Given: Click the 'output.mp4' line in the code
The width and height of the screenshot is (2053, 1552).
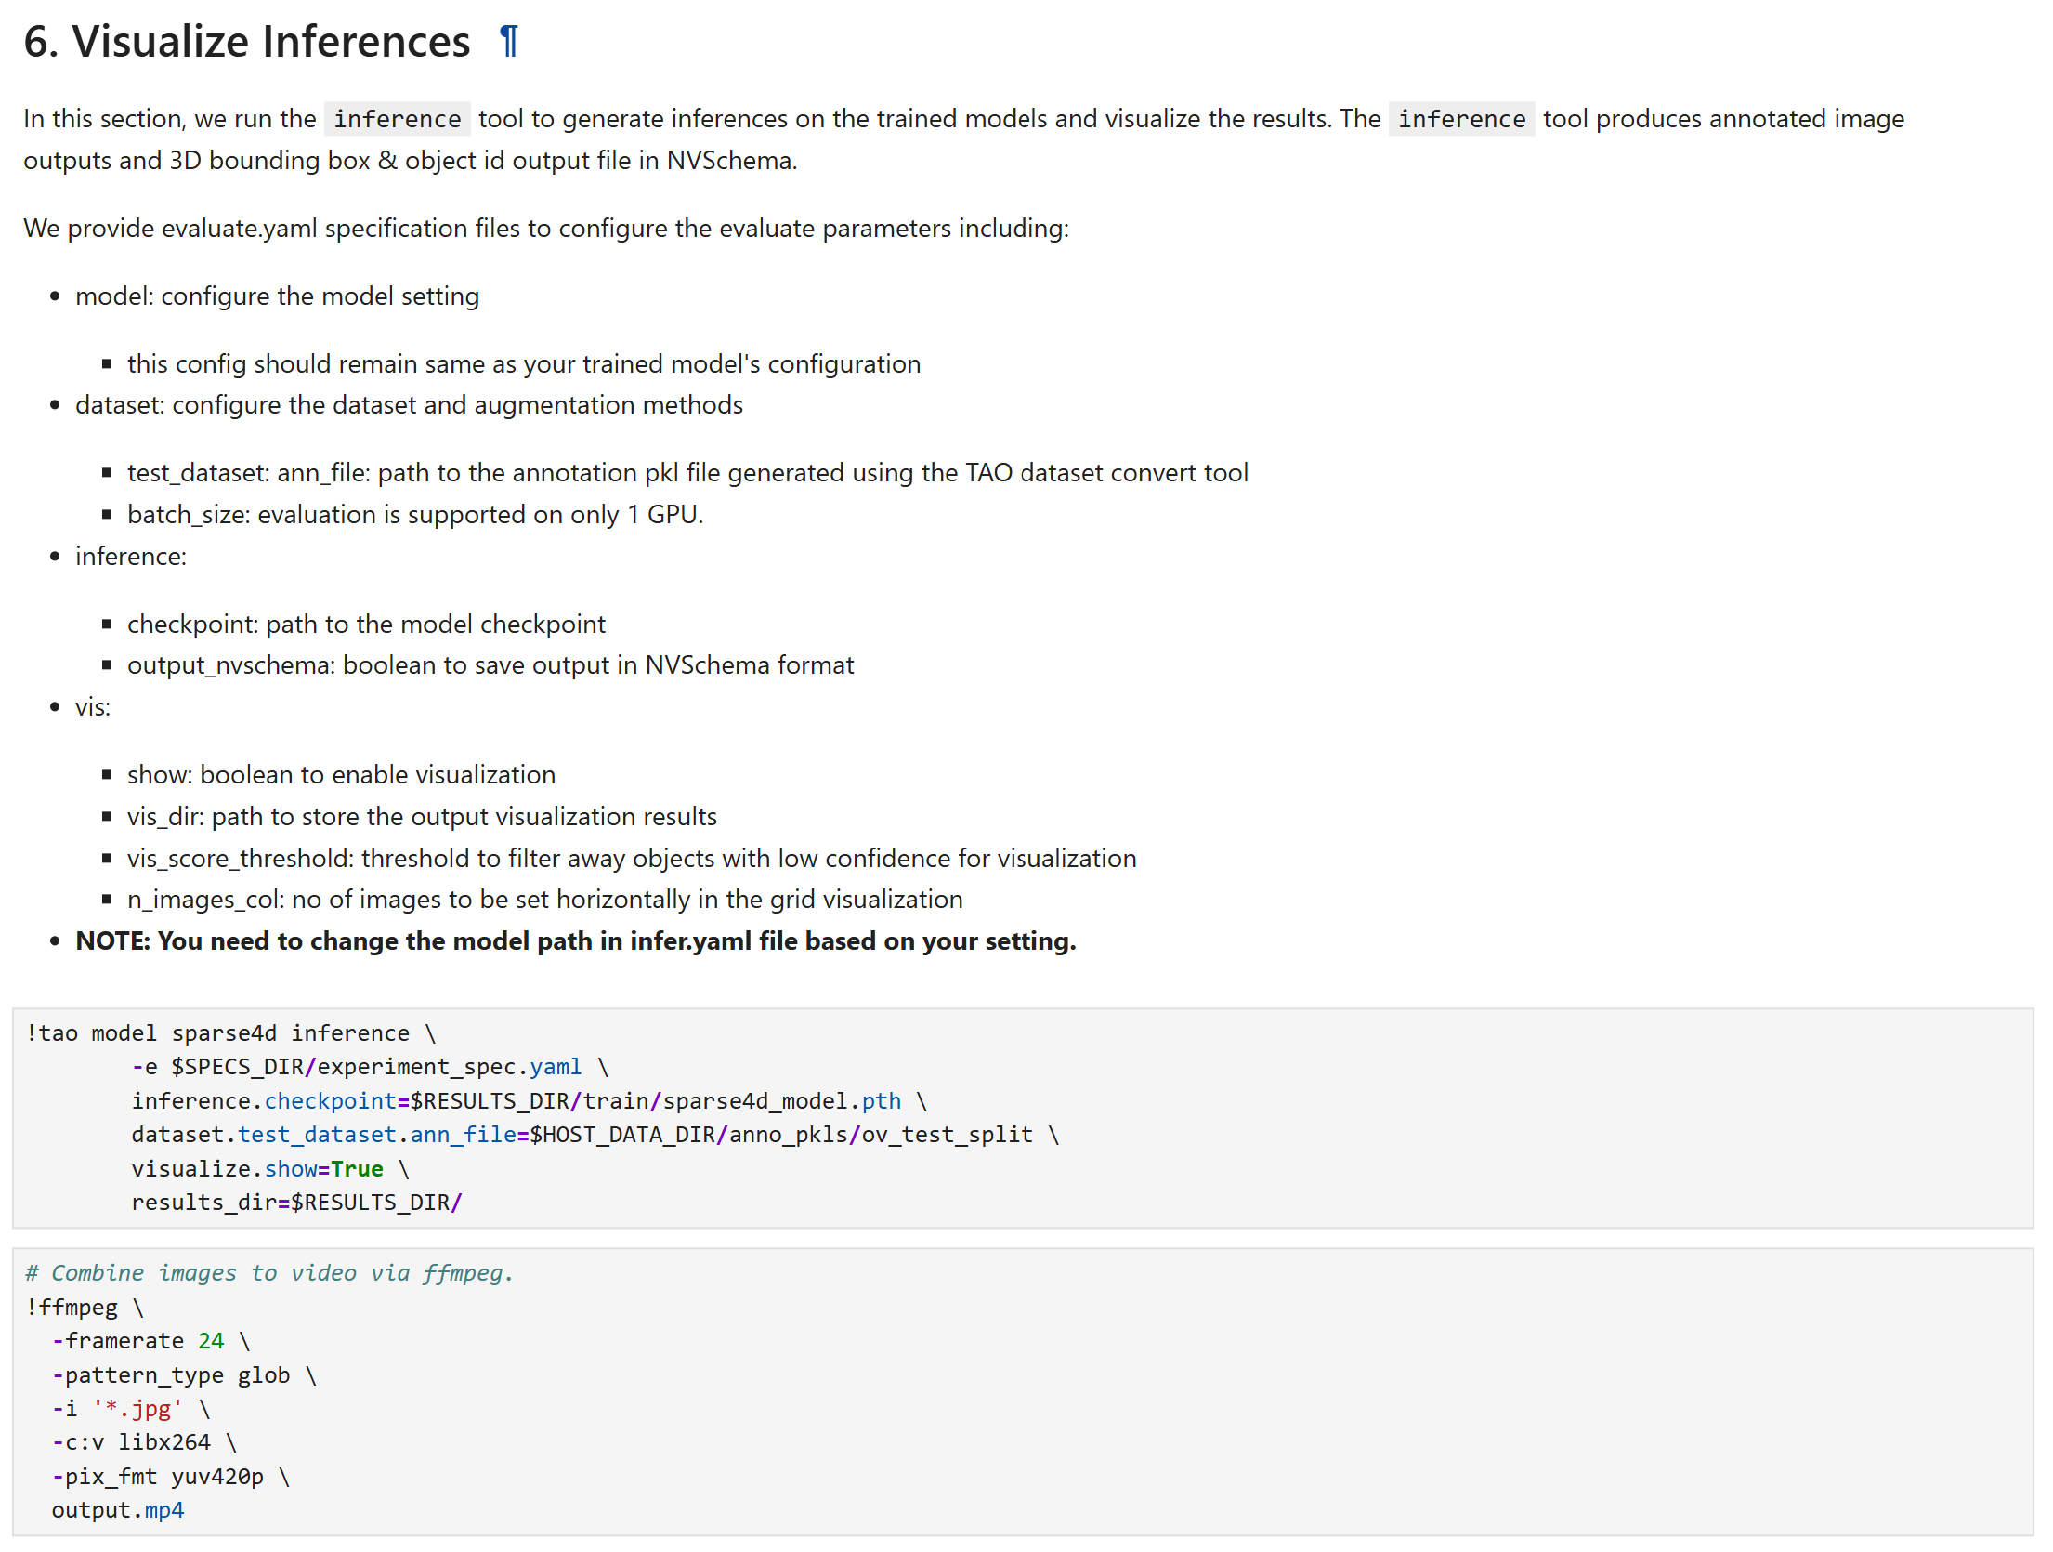Looking at the screenshot, I should 118,1510.
